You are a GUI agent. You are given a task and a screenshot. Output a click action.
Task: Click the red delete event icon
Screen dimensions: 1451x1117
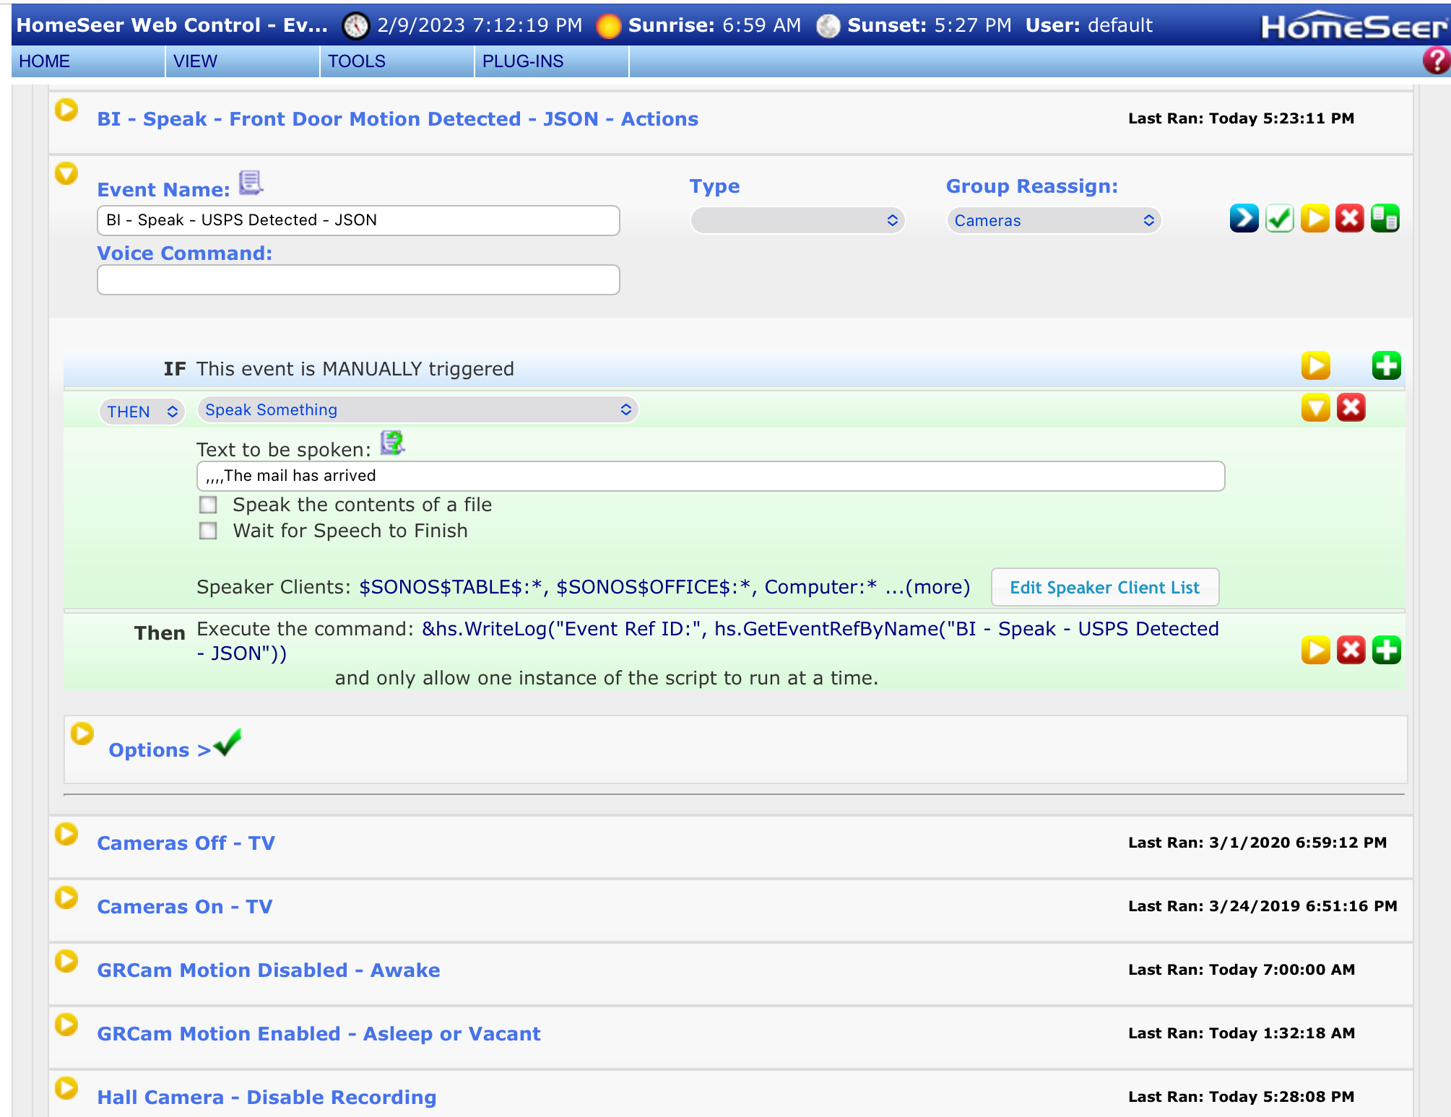pyautogui.click(x=1349, y=218)
